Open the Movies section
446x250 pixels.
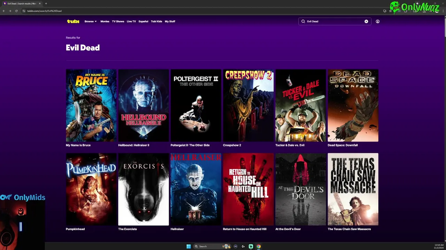pos(105,21)
